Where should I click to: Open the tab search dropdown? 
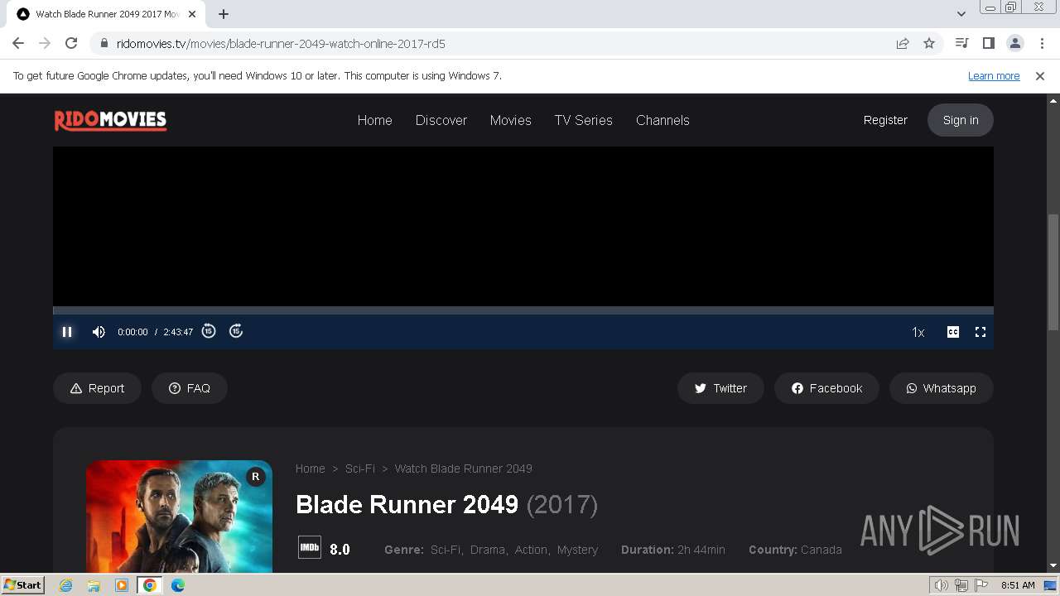[961, 14]
